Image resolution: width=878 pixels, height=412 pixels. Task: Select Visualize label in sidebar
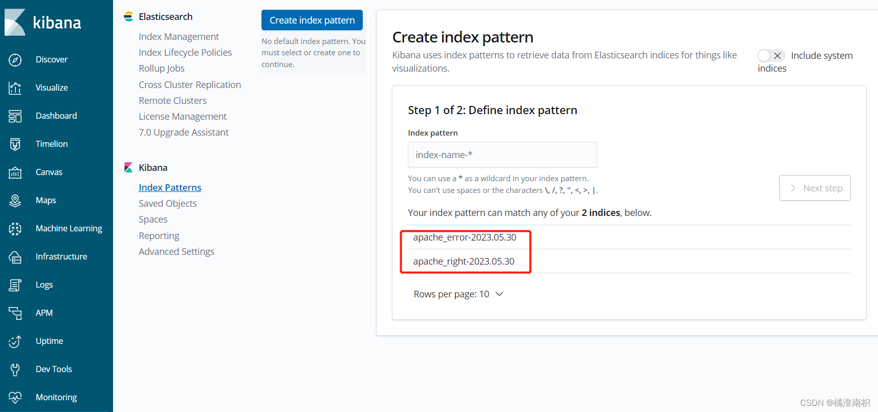(52, 88)
